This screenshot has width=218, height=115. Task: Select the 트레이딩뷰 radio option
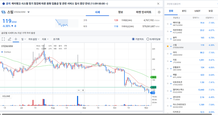(x=148, y=39)
